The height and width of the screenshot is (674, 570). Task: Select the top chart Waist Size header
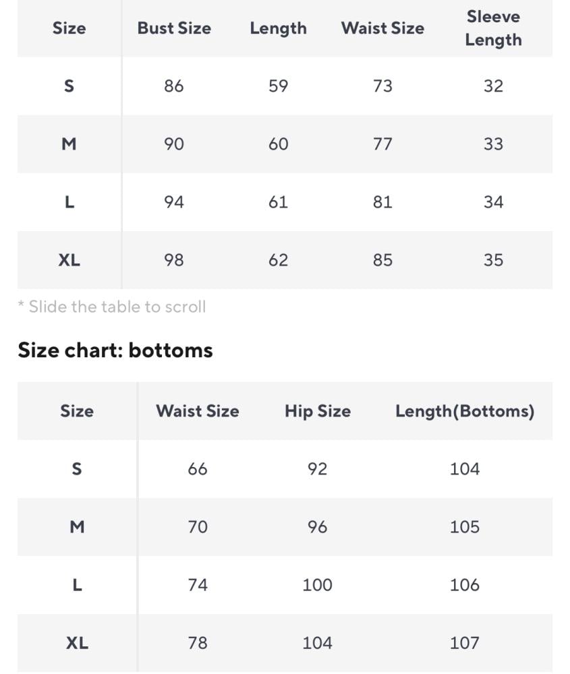pyautogui.click(x=382, y=28)
